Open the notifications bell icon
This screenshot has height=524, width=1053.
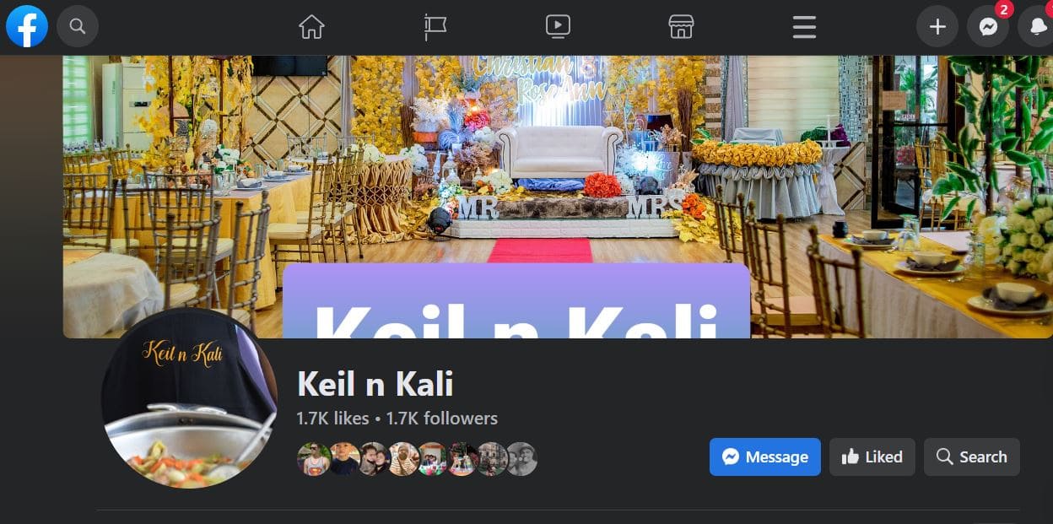[x=1037, y=27]
